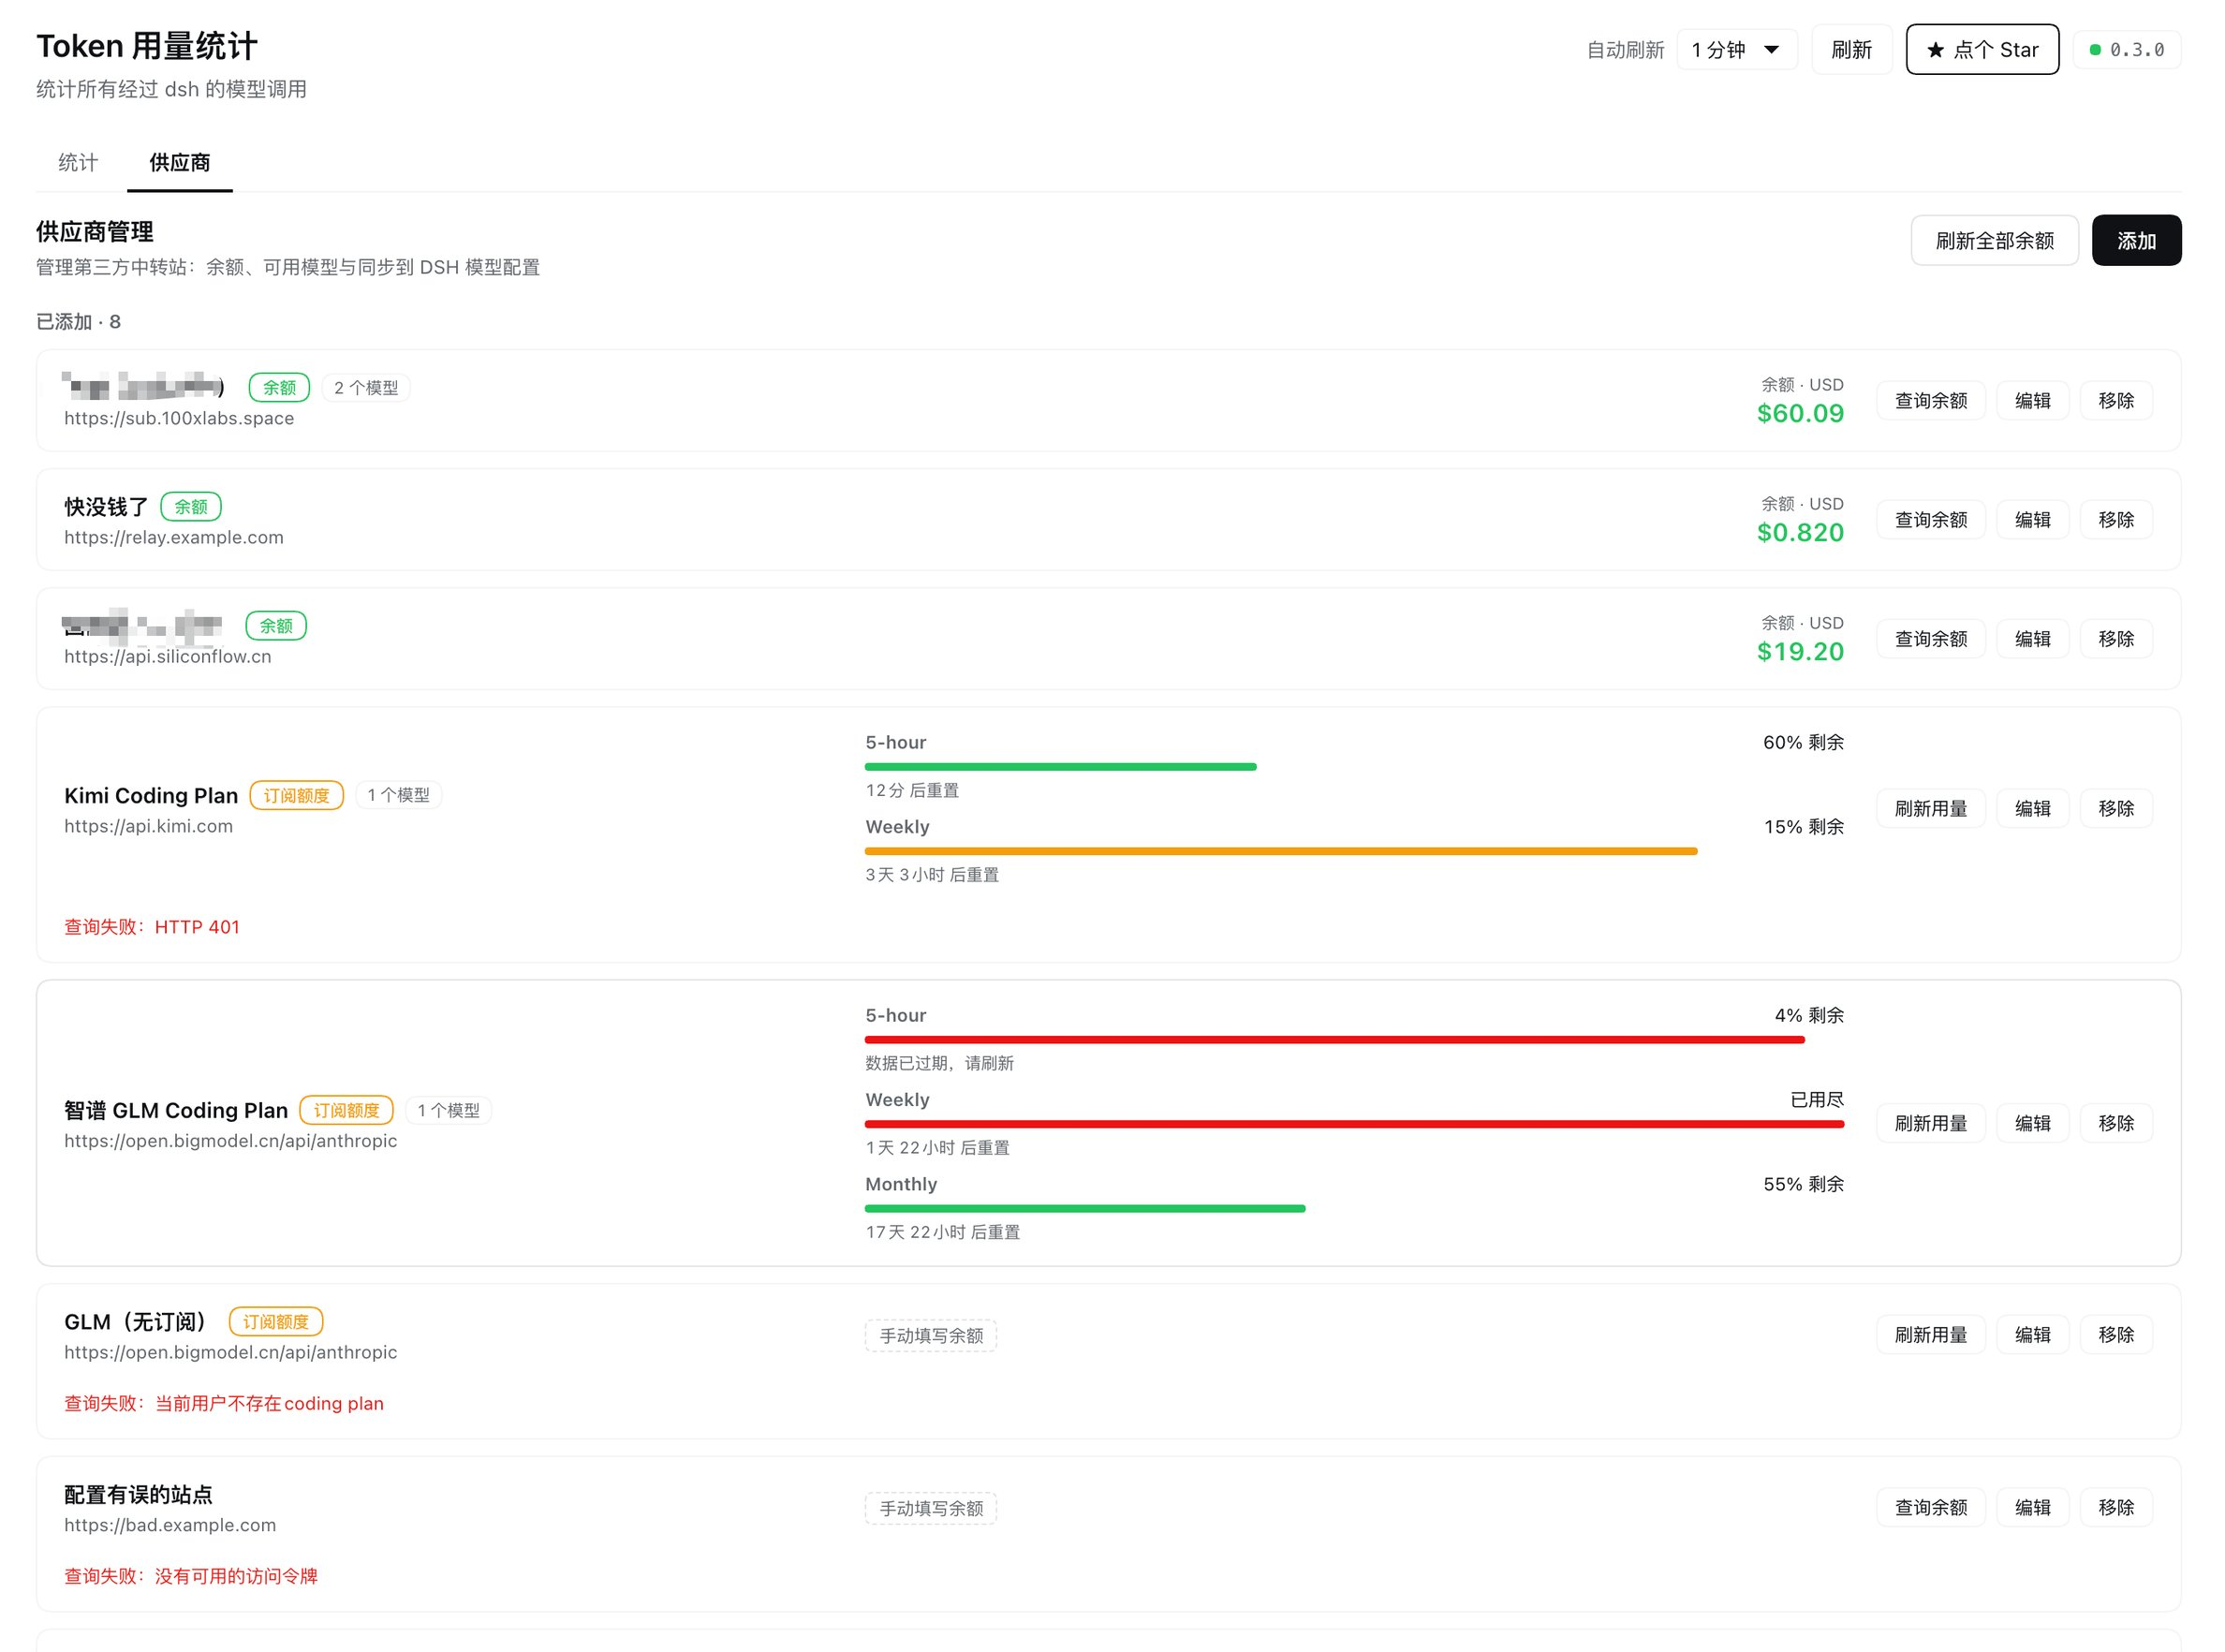Click the $60.09 balance value
The height and width of the screenshot is (1652, 2225).
[1800, 413]
